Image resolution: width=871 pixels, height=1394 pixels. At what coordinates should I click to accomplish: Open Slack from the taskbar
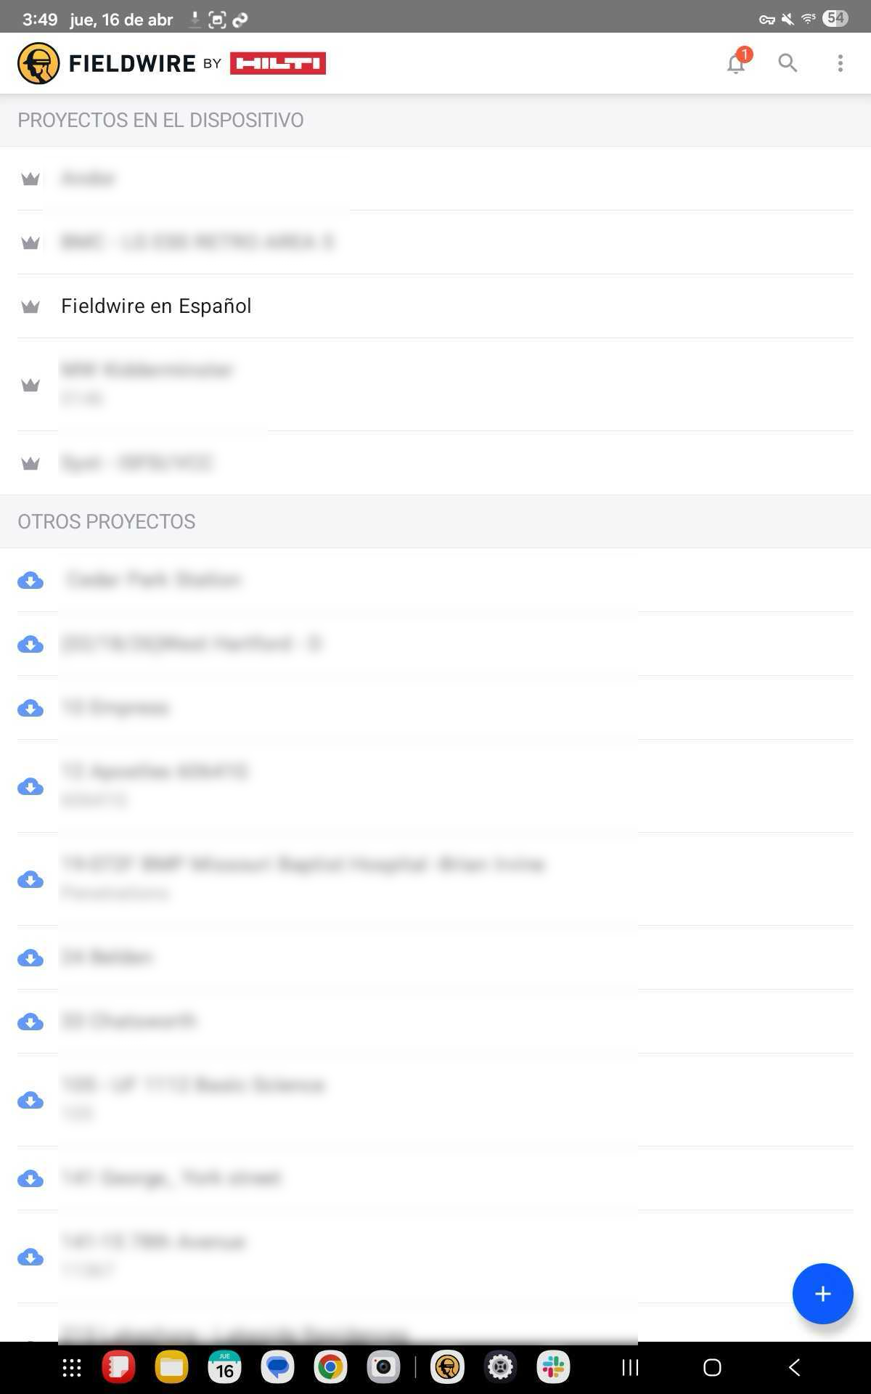coord(553,1368)
